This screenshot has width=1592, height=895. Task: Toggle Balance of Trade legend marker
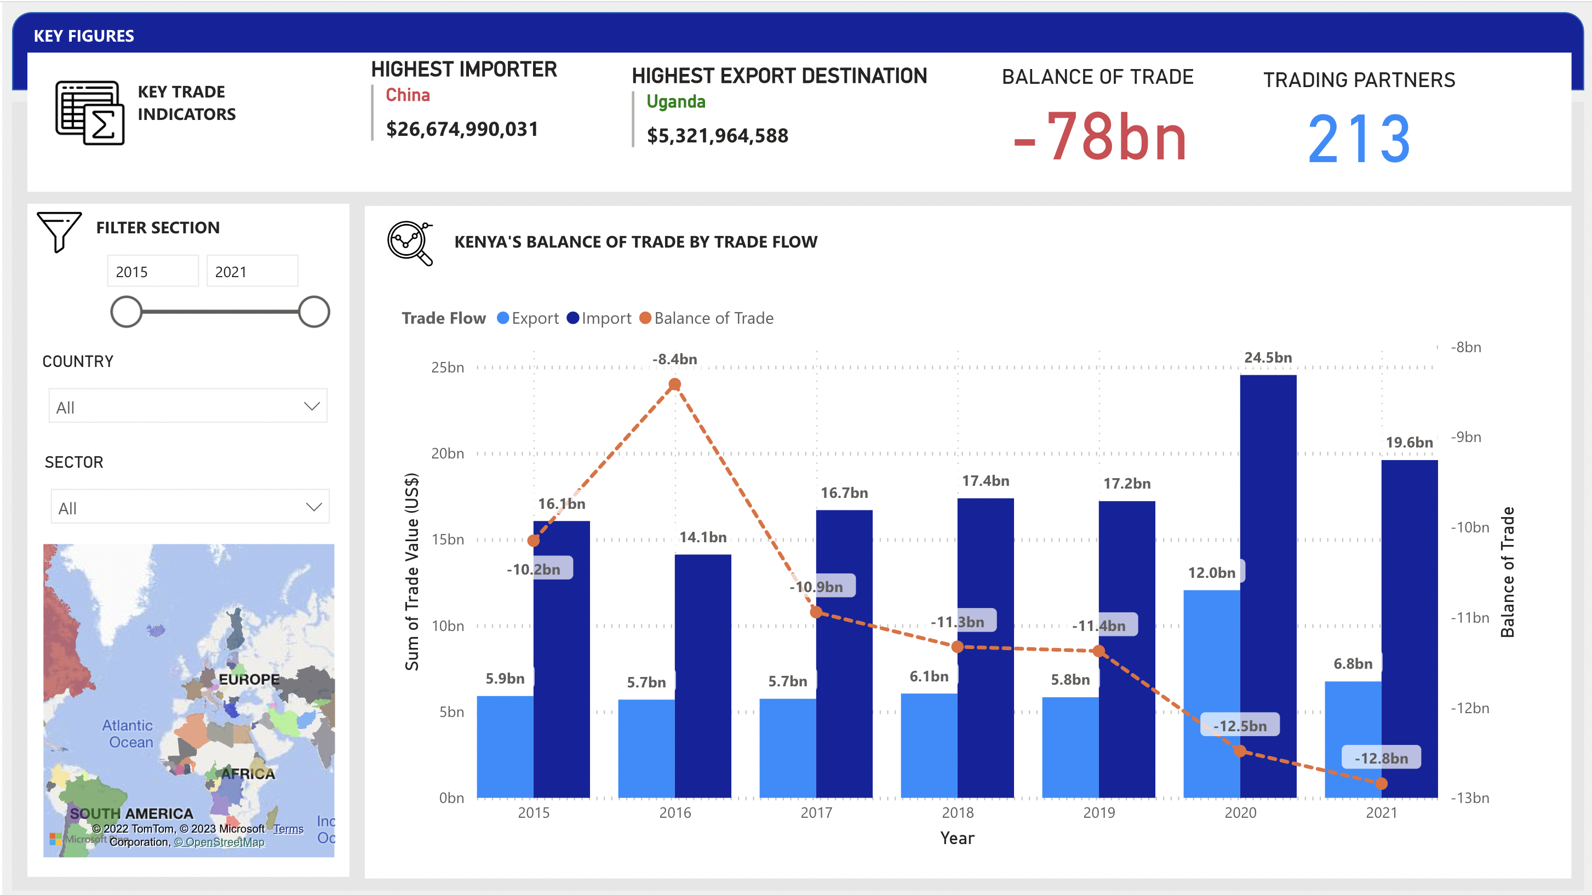click(645, 318)
